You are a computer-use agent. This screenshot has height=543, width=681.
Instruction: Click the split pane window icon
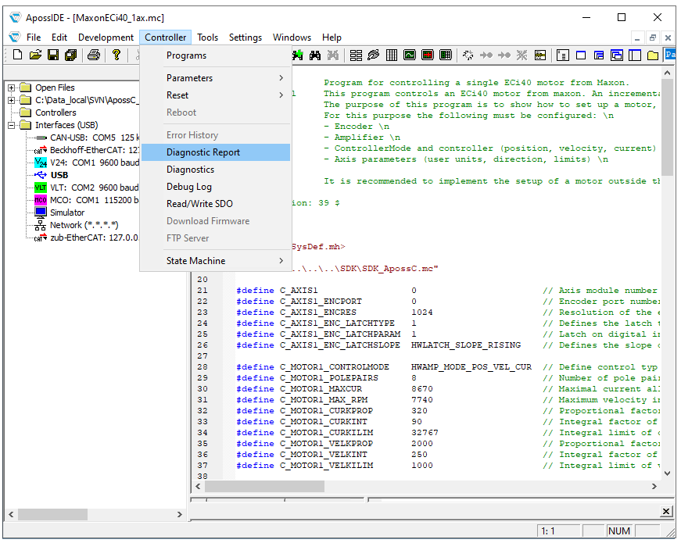coord(635,55)
